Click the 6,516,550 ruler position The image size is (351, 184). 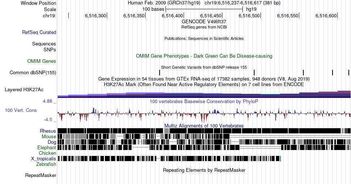(288, 16)
